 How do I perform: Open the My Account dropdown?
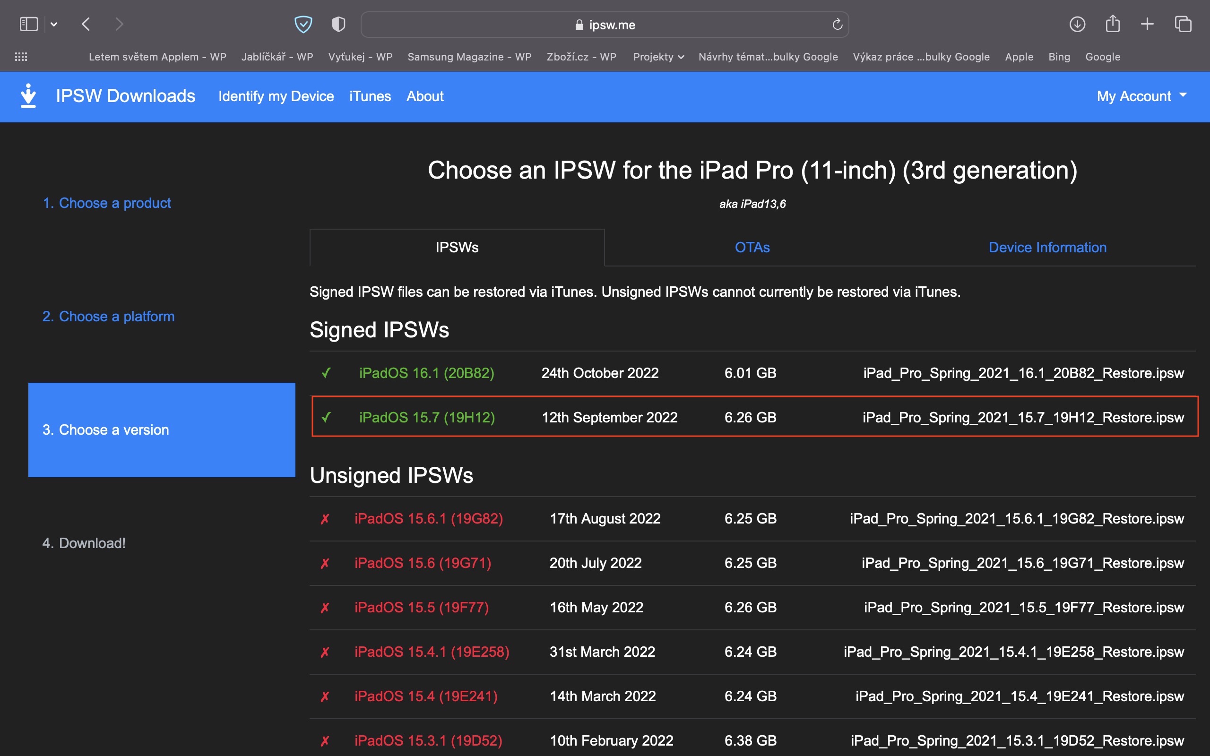point(1141,96)
